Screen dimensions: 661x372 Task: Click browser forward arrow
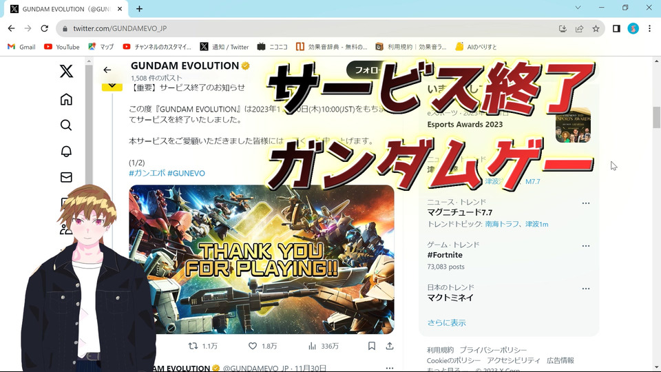[x=28, y=28]
